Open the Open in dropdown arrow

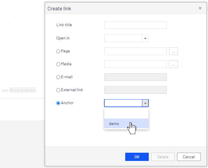[x=145, y=38]
